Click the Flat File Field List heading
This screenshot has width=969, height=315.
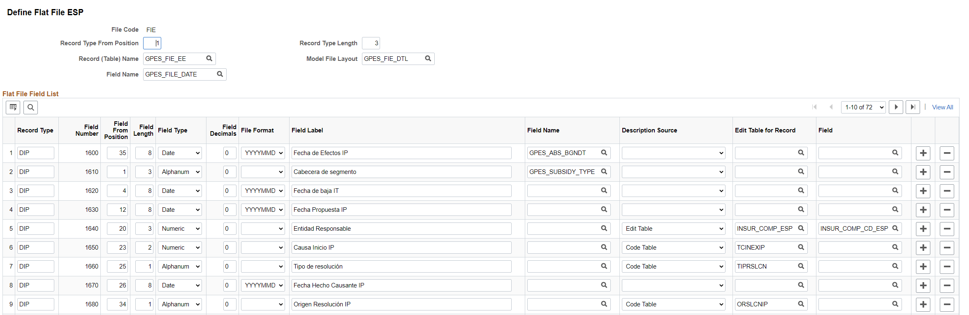coord(30,94)
